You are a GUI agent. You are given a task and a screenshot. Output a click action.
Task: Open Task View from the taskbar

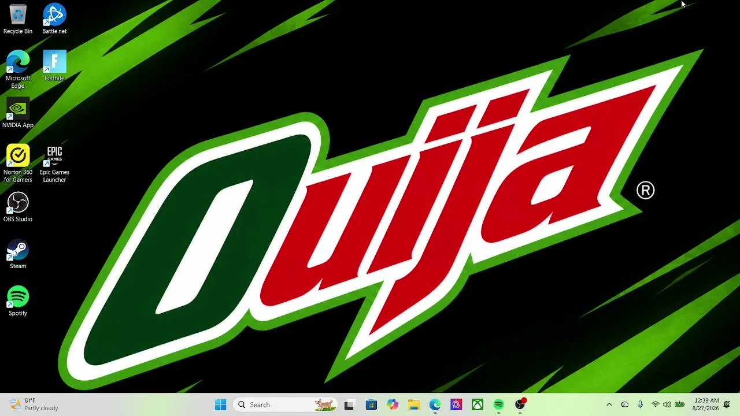click(349, 405)
